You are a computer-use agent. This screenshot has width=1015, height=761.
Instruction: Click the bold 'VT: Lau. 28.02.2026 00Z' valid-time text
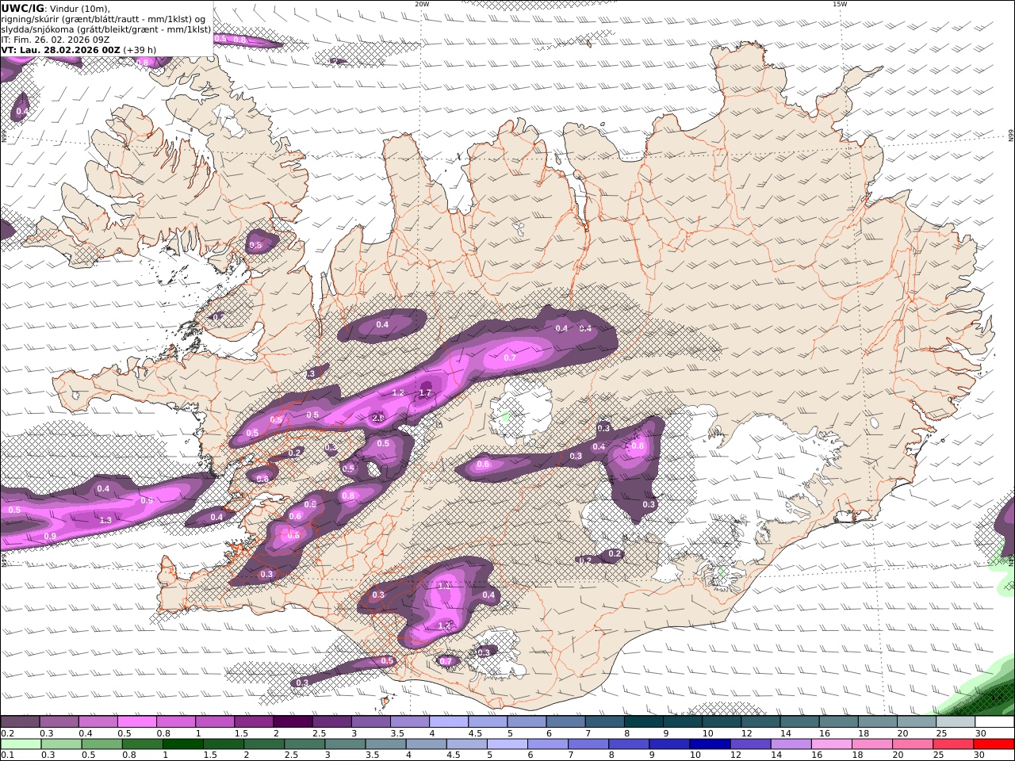tap(61, 50)
